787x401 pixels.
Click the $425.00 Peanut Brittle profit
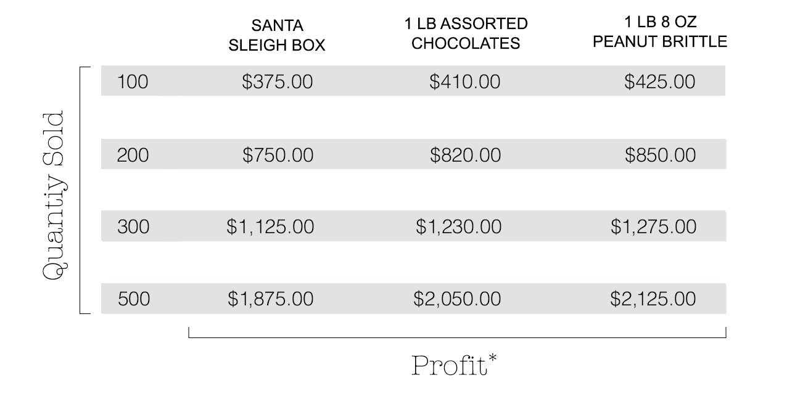point(659,82)
